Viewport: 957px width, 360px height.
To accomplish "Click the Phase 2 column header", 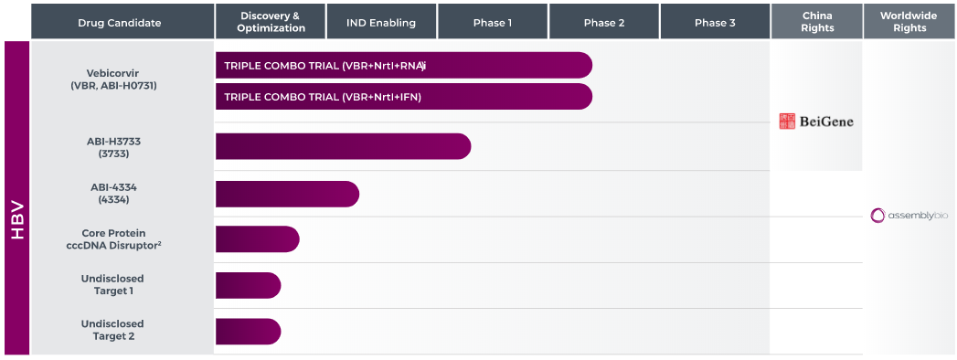I will point(603,23).
